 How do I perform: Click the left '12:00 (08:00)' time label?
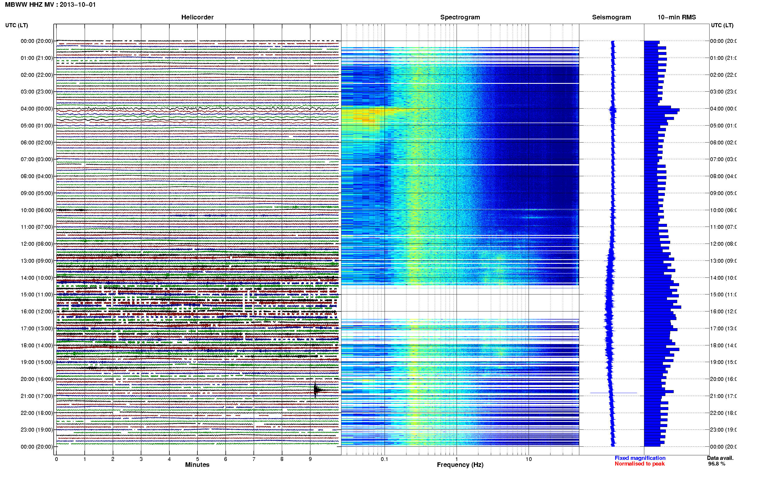[x=37, y=244]
